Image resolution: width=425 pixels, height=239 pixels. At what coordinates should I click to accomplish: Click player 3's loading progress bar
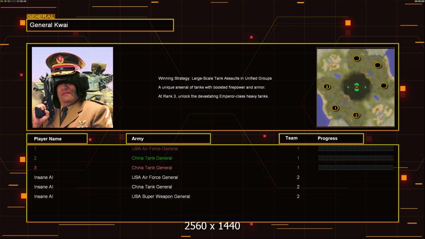(x=356, y=168)
